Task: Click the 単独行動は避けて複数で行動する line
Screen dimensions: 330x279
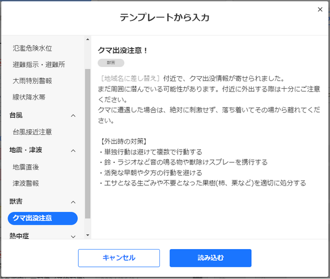Action: (x=151, y=152)
